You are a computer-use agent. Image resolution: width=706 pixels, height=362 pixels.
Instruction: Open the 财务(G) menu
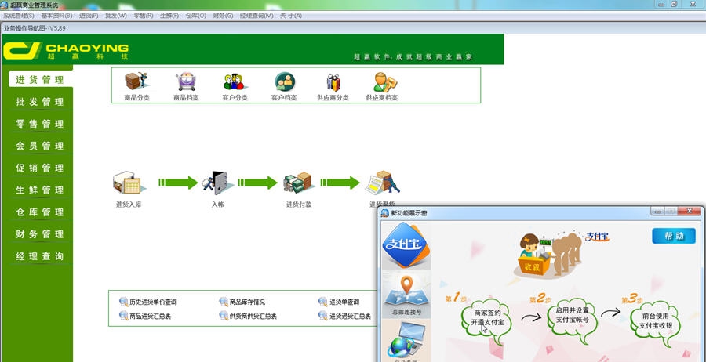223,16
